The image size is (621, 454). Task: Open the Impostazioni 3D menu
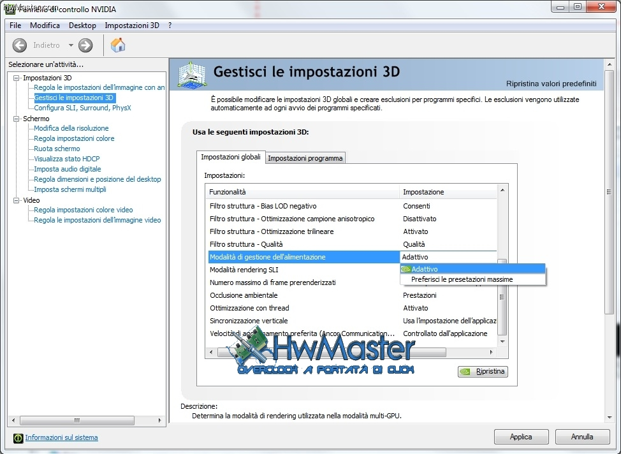(x=132, y=26)
